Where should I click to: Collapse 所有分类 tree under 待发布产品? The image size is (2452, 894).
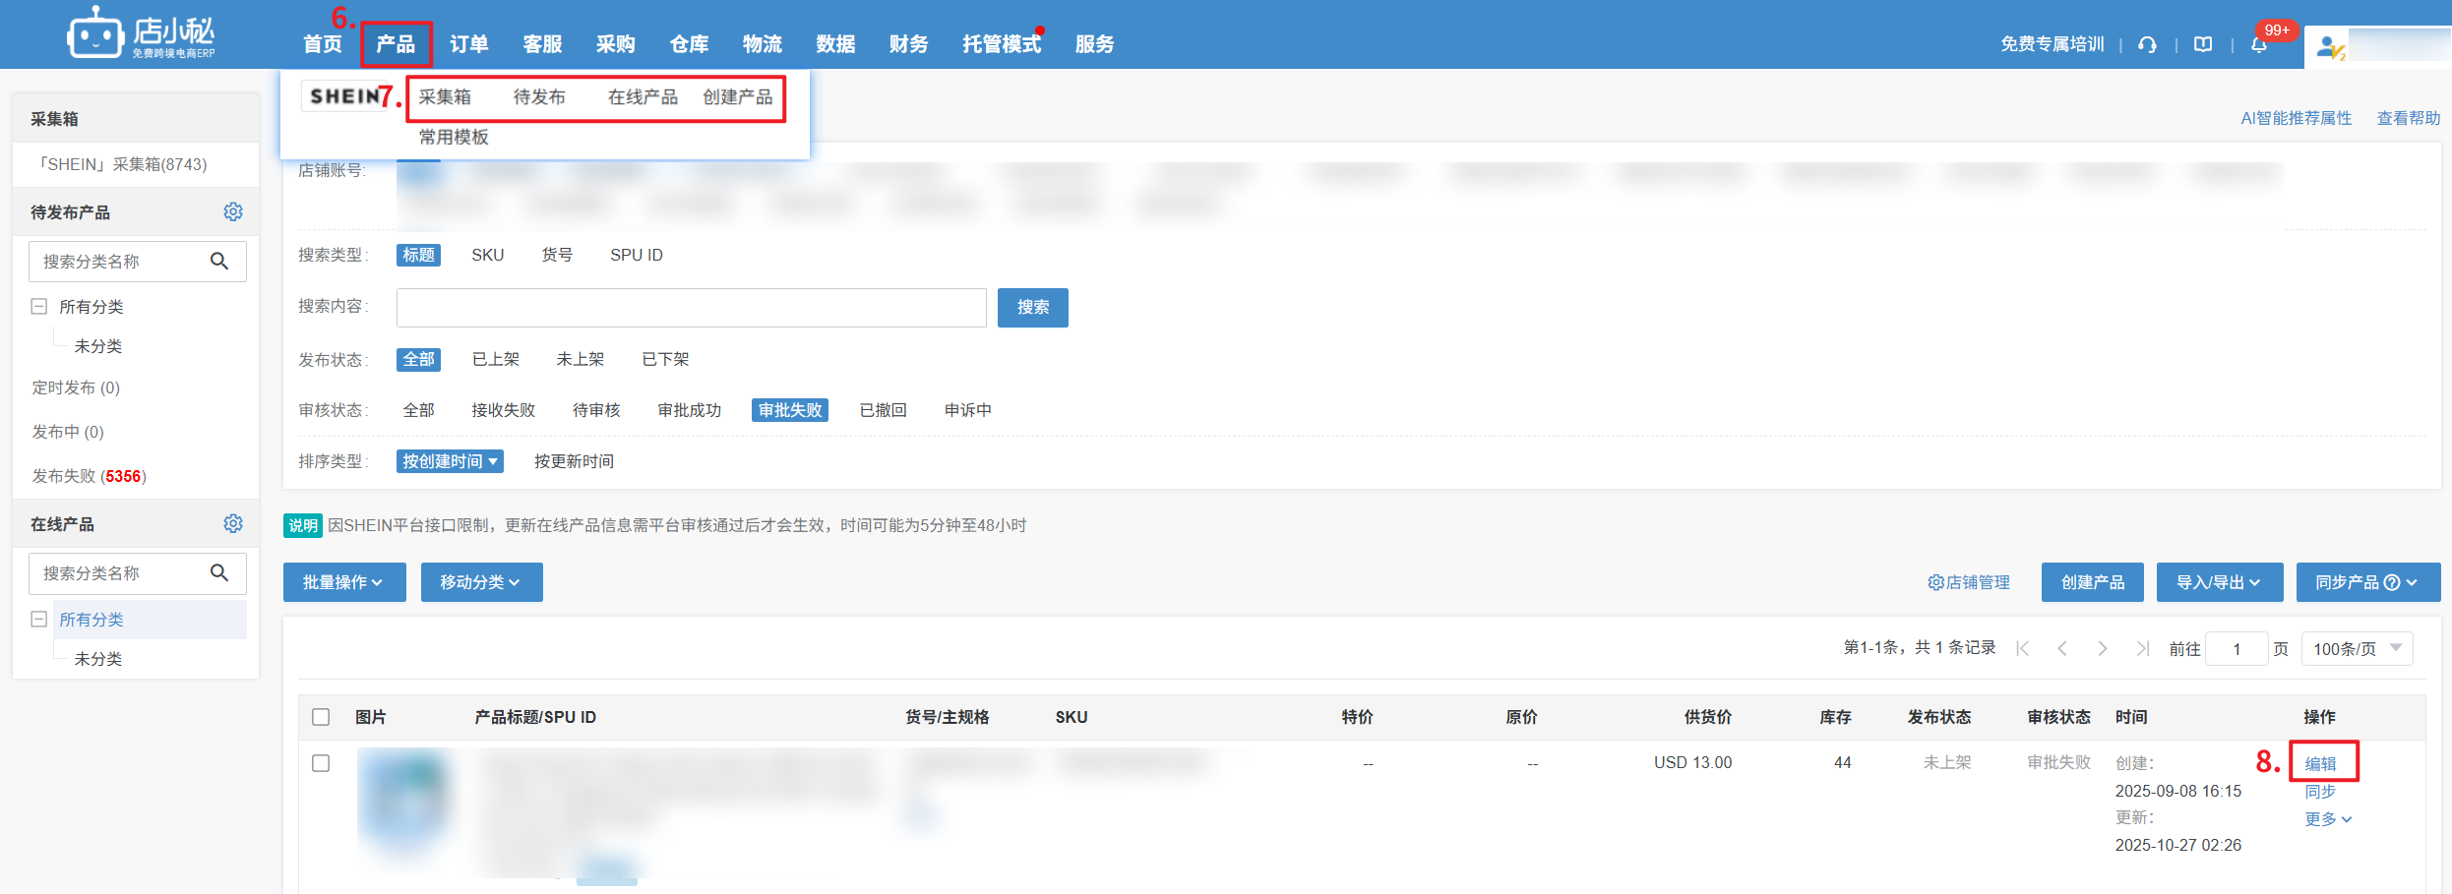[39, 307]
